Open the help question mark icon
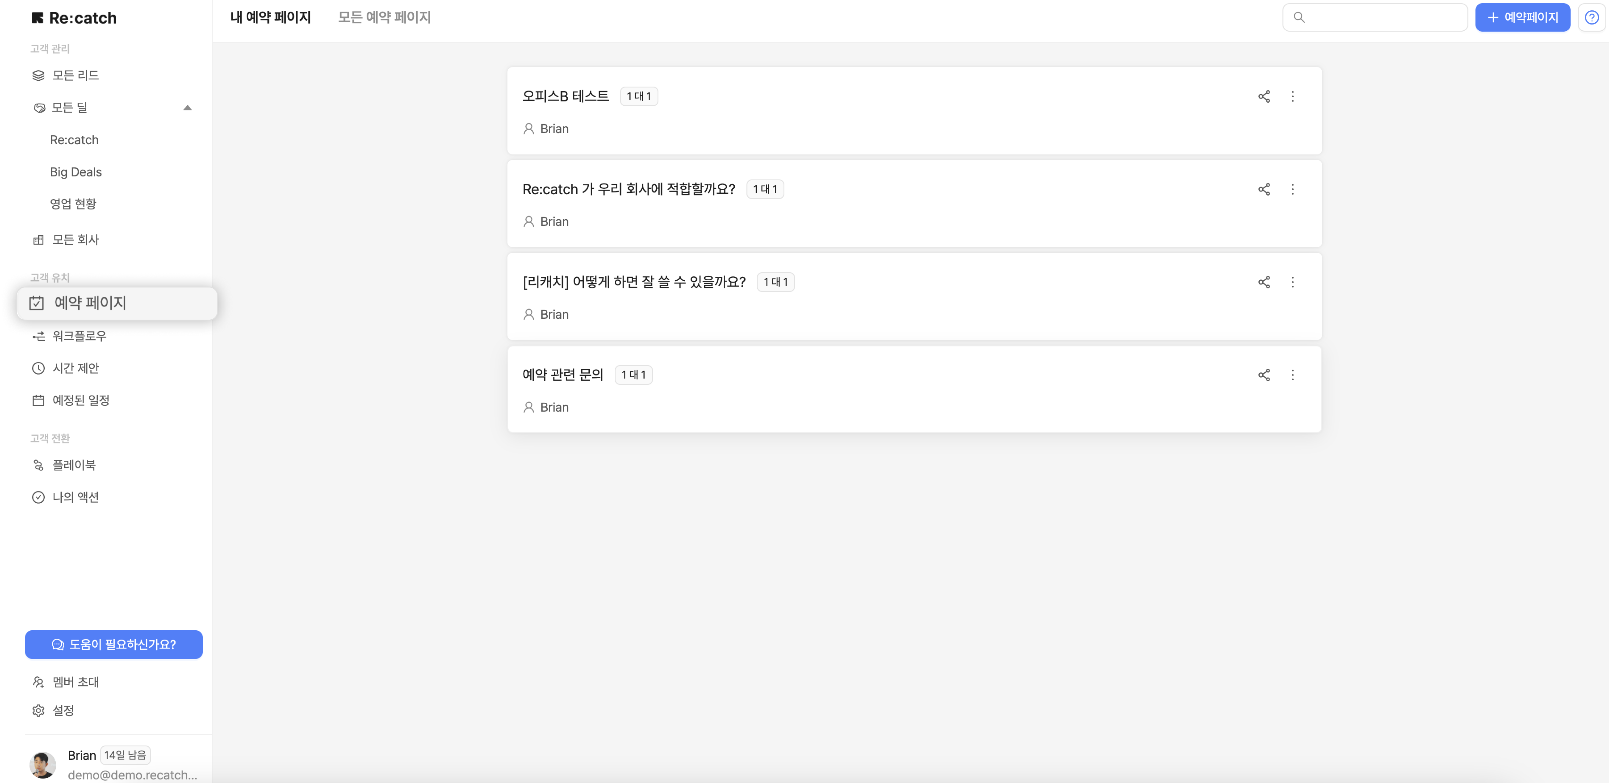The image size is (1609, 783). (1591, 18)
